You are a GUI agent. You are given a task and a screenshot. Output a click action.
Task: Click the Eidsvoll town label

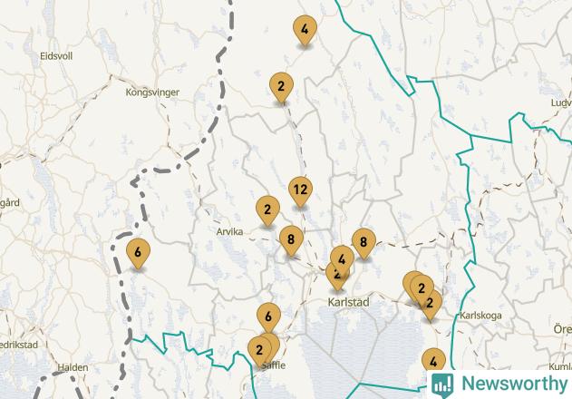[56, 56]
